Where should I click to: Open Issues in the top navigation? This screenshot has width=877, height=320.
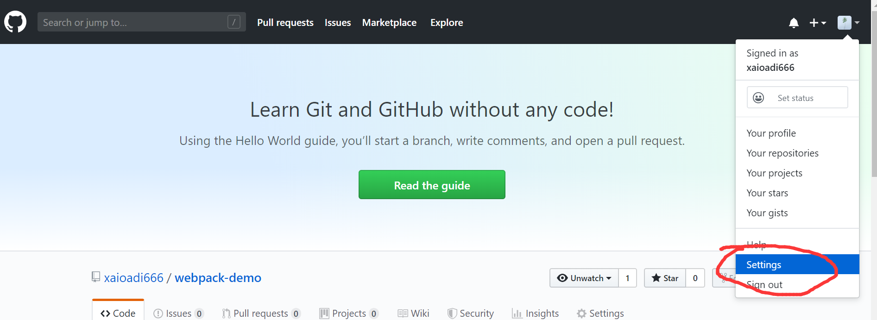coord(338,23)
